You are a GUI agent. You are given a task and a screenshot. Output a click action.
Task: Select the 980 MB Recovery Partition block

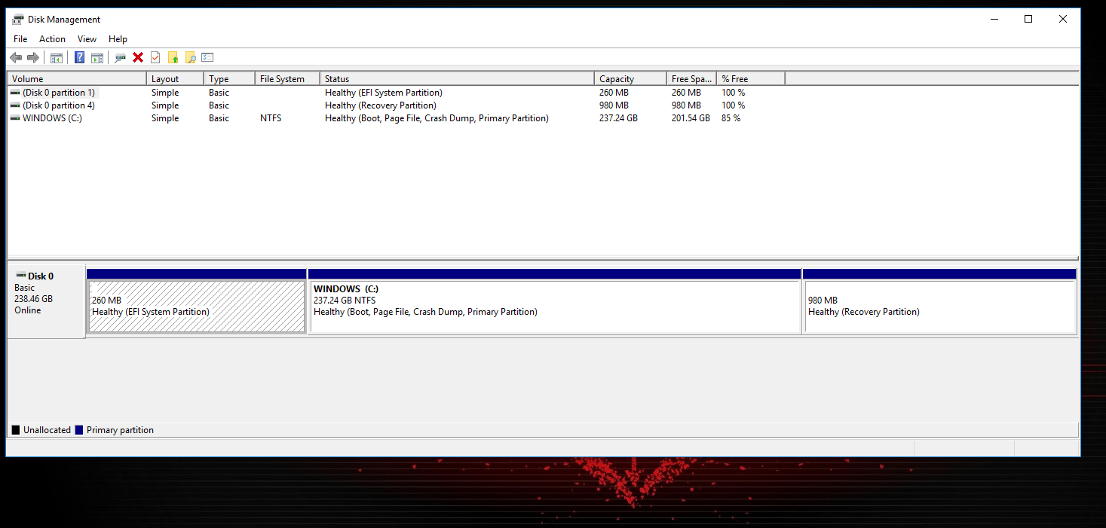(x=939, y=305)
